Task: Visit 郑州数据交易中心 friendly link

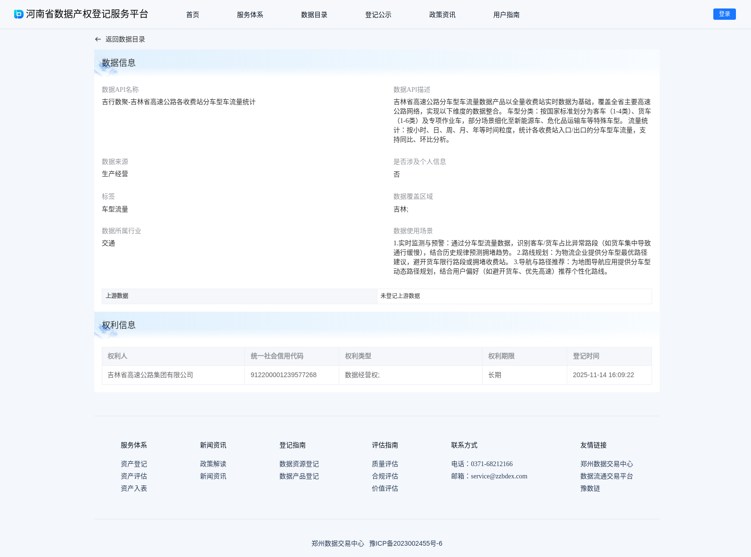Action: click(607, 464)
